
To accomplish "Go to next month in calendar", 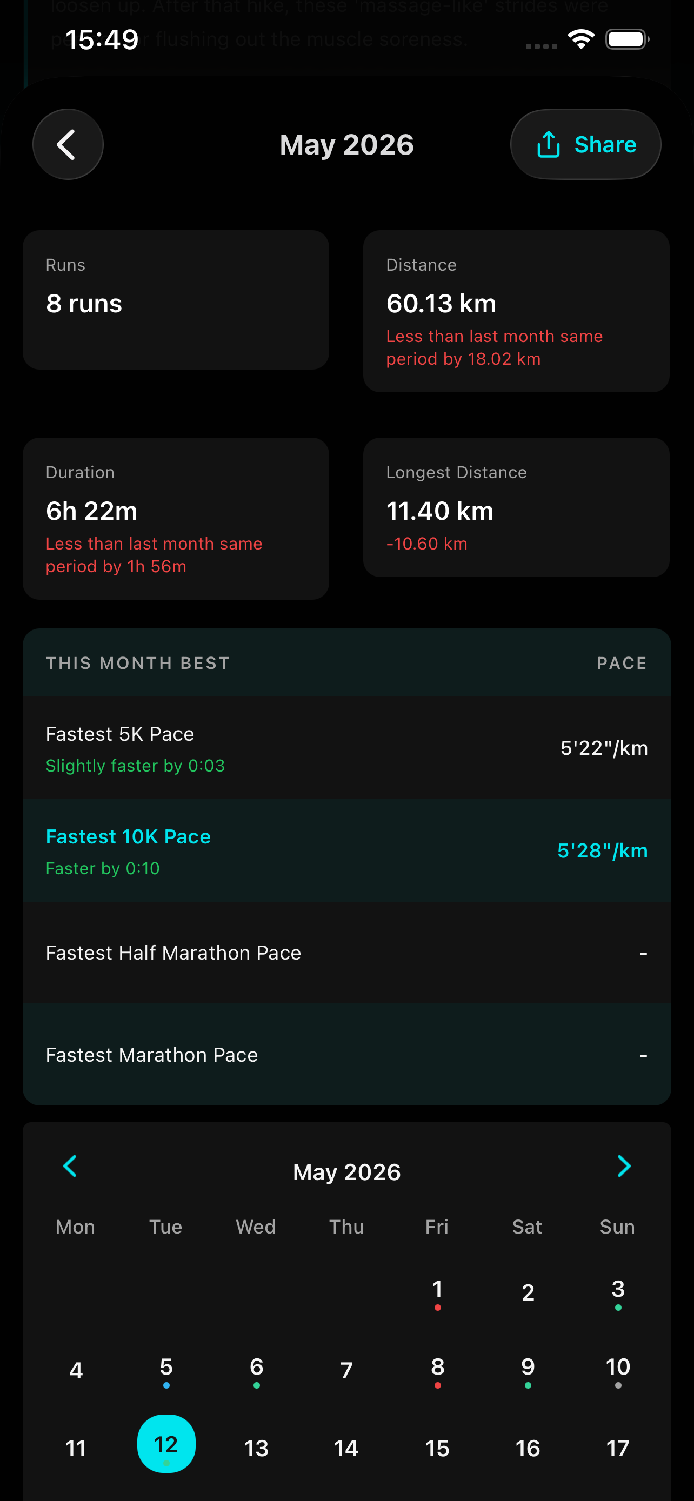I will (x=624, y=1166).
